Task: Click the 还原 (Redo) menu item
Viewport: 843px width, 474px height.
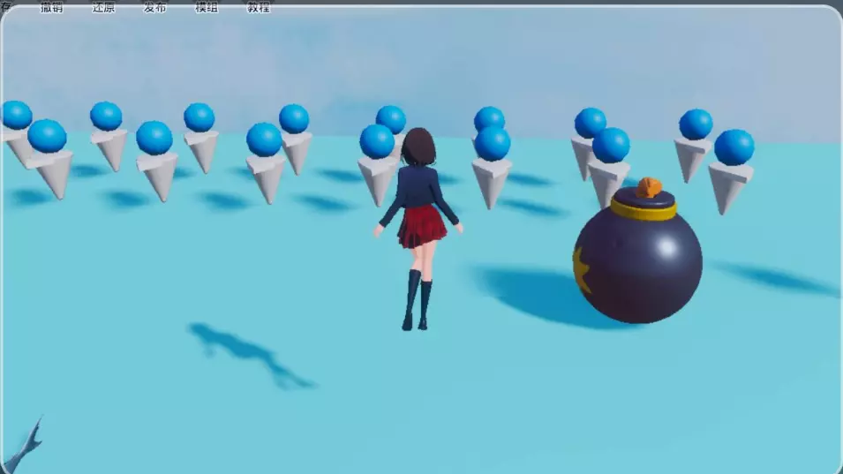Action: tap(103, 7)
